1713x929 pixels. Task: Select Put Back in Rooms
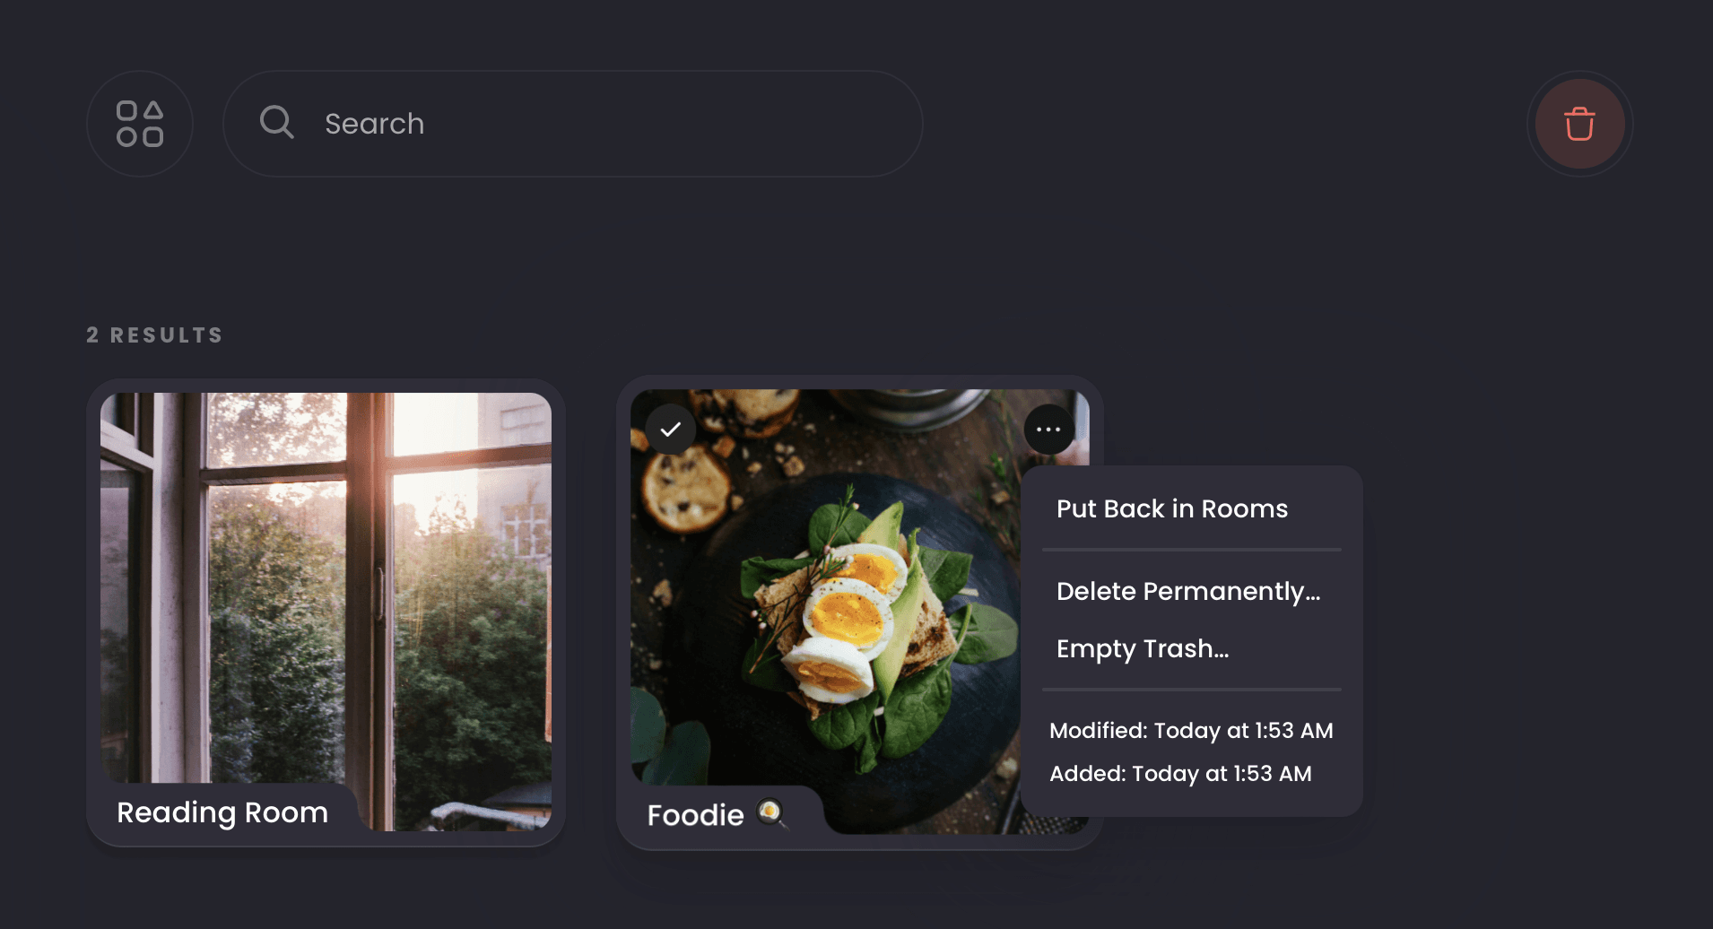pyautogui.click(x=1171, y=508)
